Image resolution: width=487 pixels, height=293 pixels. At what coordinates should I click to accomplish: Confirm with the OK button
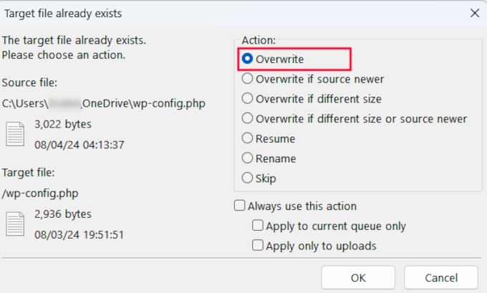[358, 277]
